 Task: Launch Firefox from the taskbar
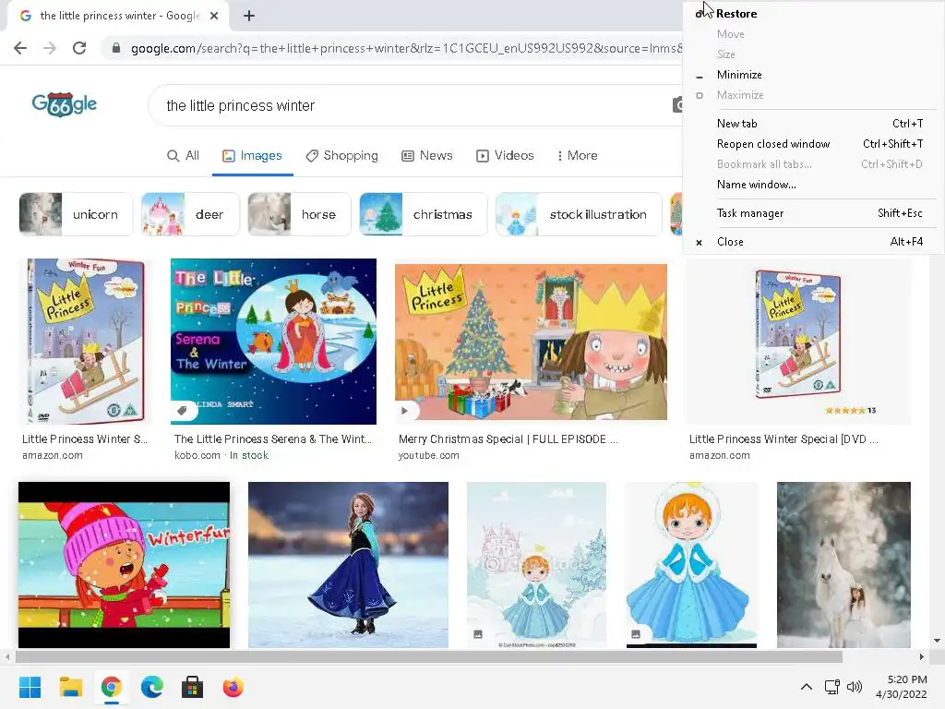tap(233, 687)
